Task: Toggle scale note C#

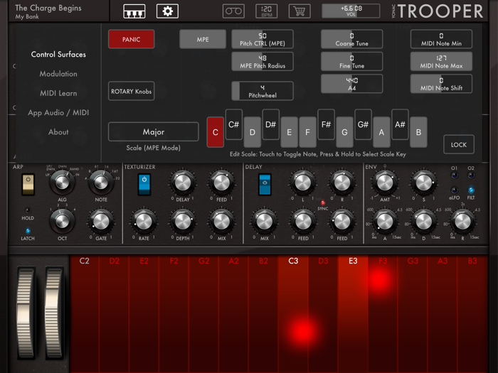Action: click(x=234, y=124)
